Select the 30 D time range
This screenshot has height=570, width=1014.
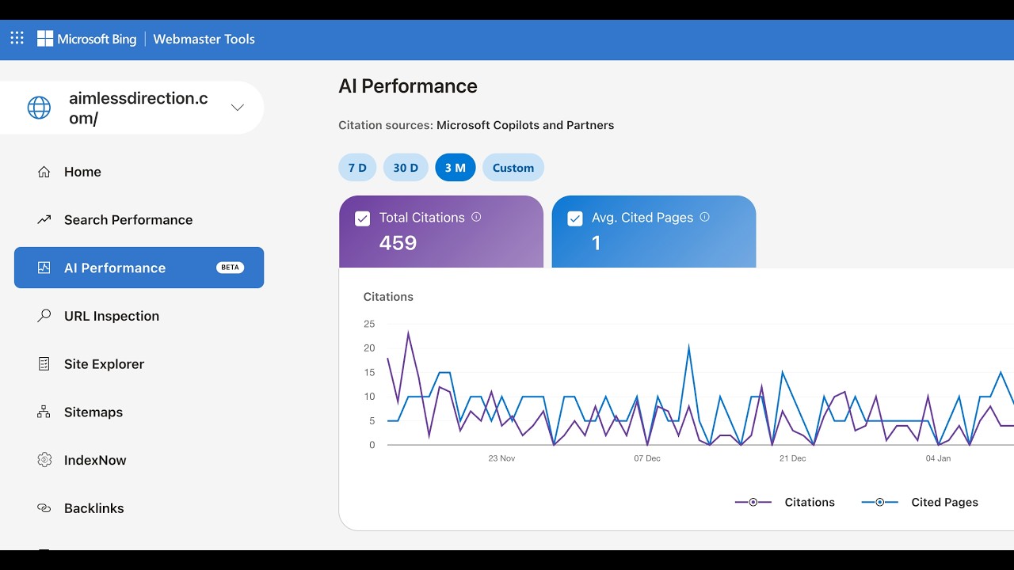[406, 168]
